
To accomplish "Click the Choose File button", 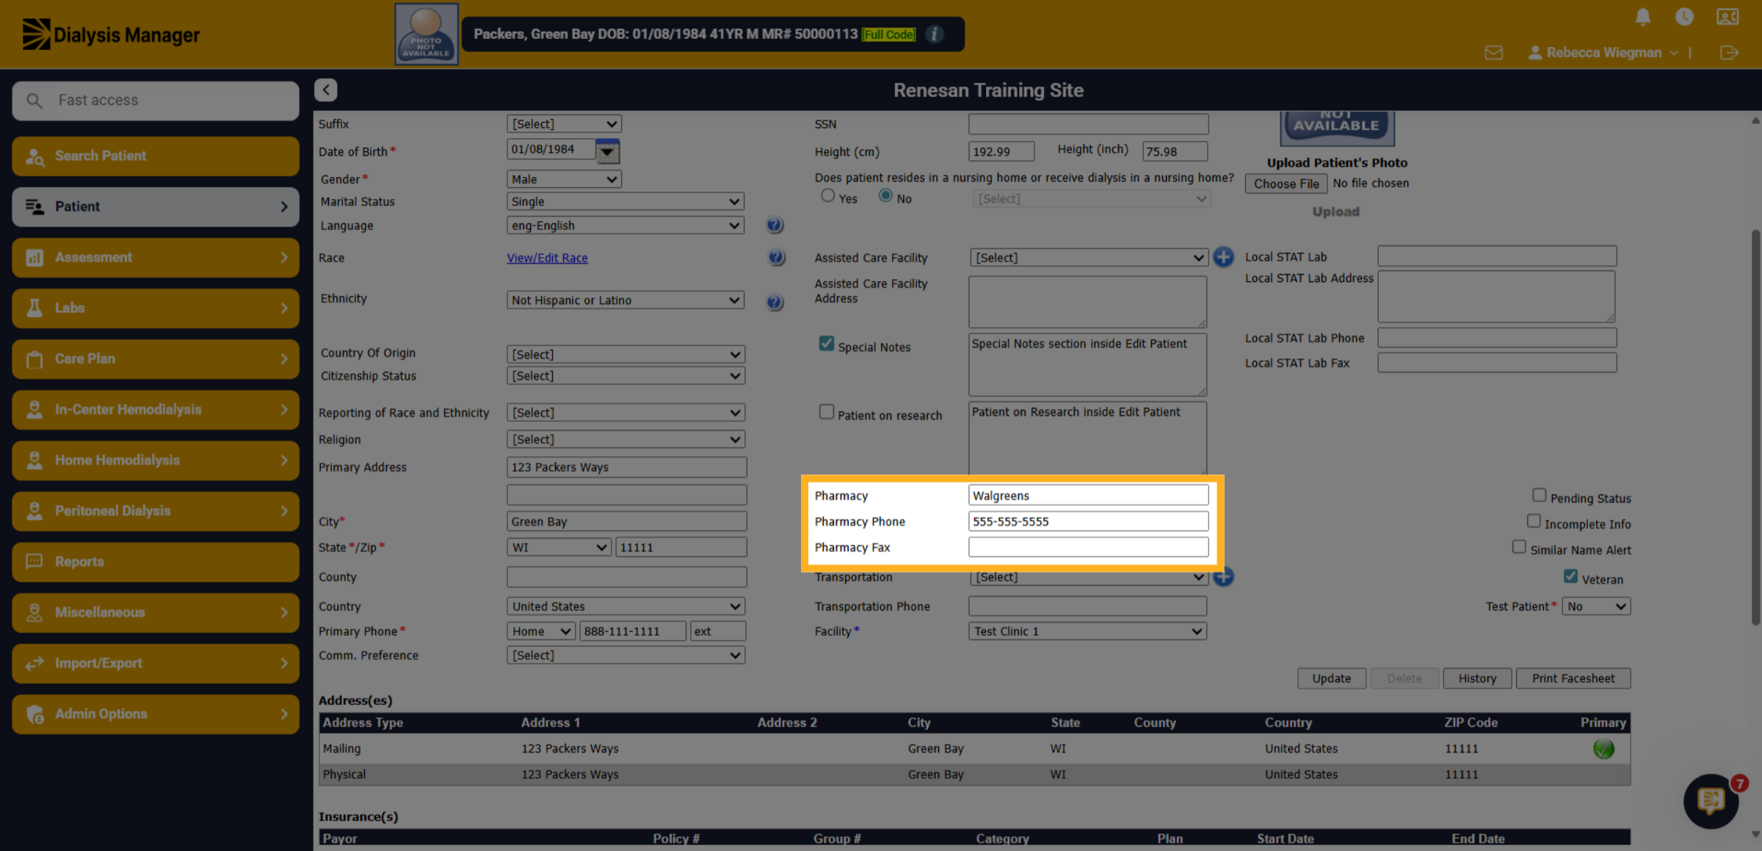I will coord(1286,184).
